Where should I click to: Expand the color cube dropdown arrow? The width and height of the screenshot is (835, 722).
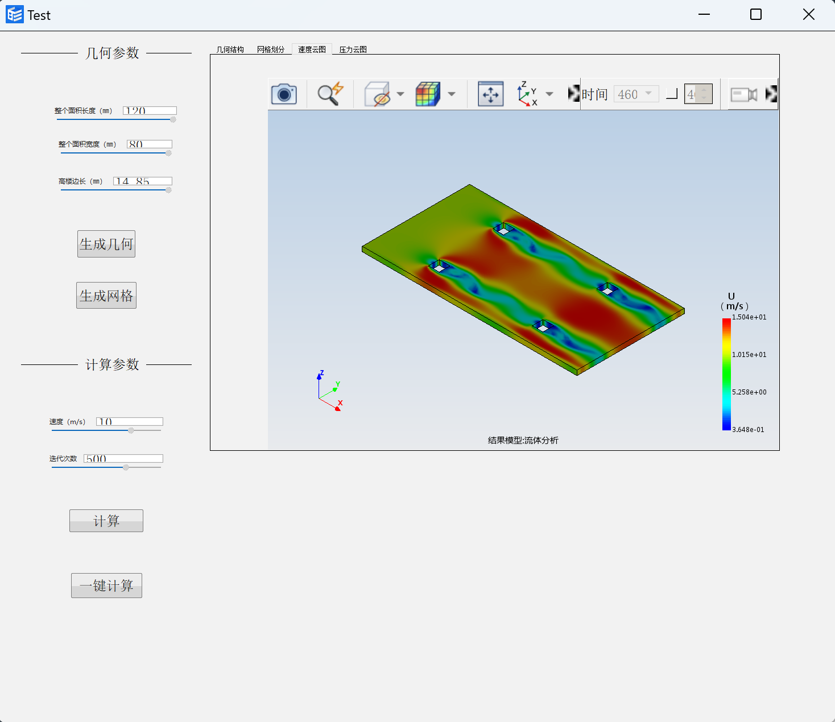click(452, 94)
